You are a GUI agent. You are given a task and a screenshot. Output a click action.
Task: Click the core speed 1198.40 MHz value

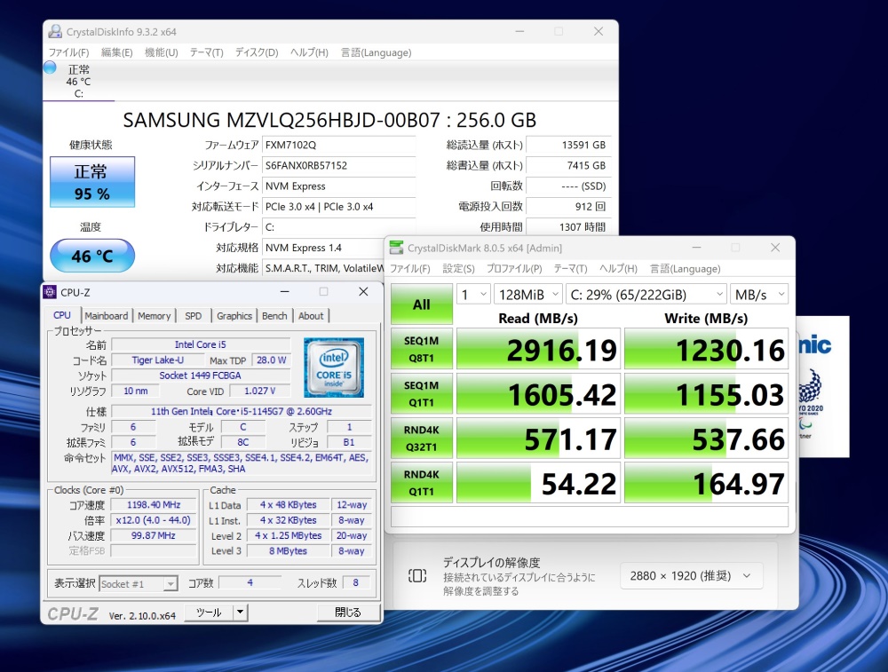pyautogui.click(x=154, y=504)
